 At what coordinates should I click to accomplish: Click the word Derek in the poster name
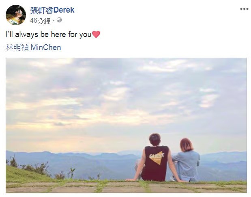[x=64, y=10]
